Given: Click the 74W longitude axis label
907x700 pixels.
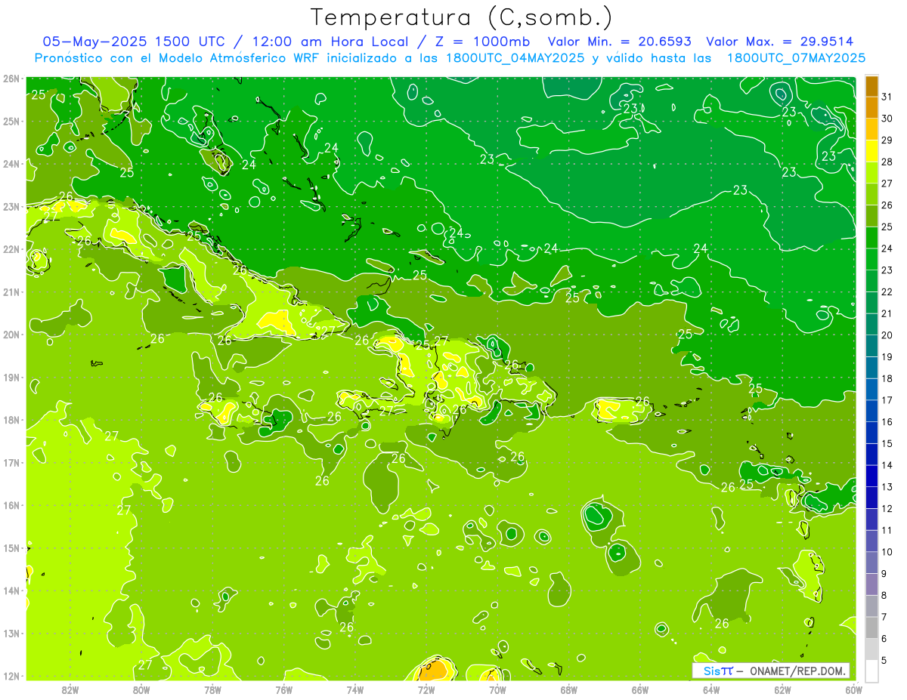Looking at the screenshot, I should (x=354, y=689).
